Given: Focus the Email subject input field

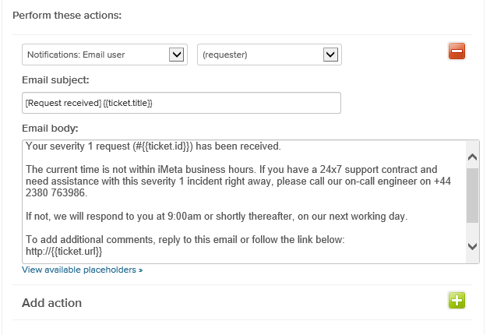Looking at the screenshot, I should (182, 103).
